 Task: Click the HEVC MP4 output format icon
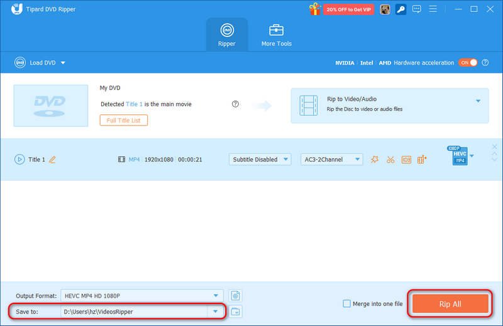pos(460,156)
